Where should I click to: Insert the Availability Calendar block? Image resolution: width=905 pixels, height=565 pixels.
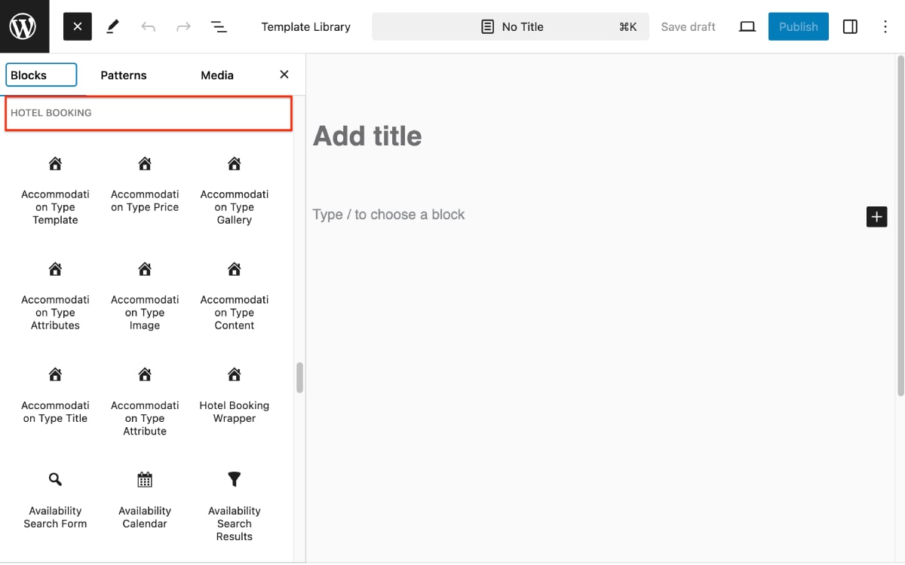point(145,500)
